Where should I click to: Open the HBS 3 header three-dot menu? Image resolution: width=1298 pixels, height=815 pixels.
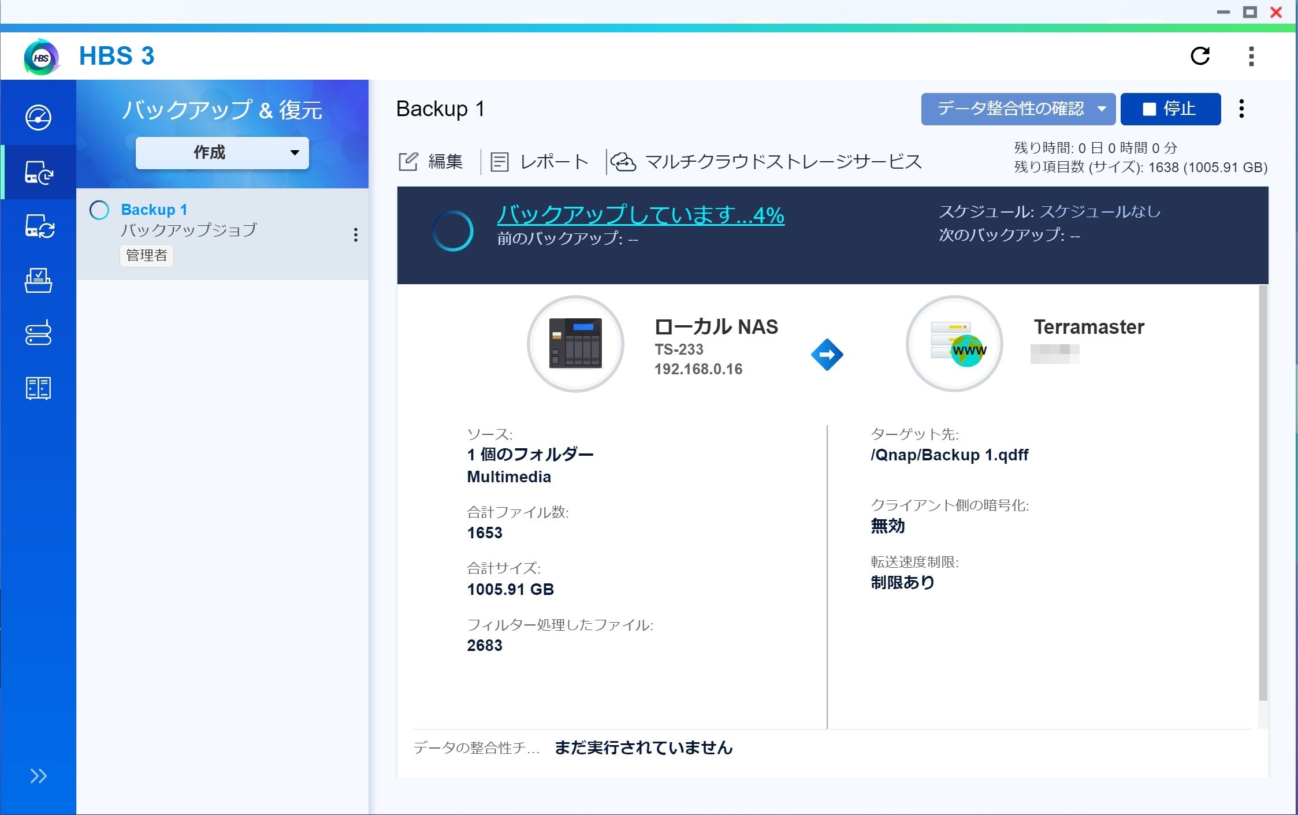click(x=1251, y=56)
